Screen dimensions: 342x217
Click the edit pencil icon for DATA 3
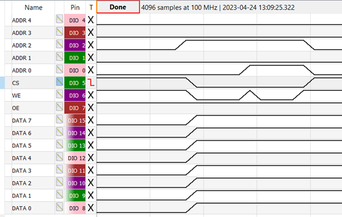tap(59, 170)
